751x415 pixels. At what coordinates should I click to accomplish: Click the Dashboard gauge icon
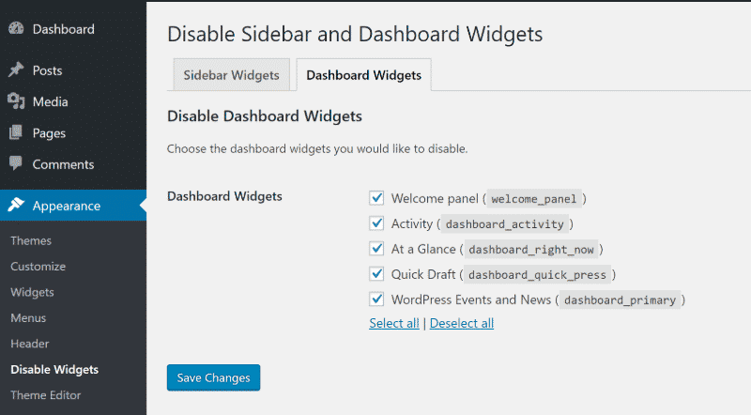tap(16, 29)
